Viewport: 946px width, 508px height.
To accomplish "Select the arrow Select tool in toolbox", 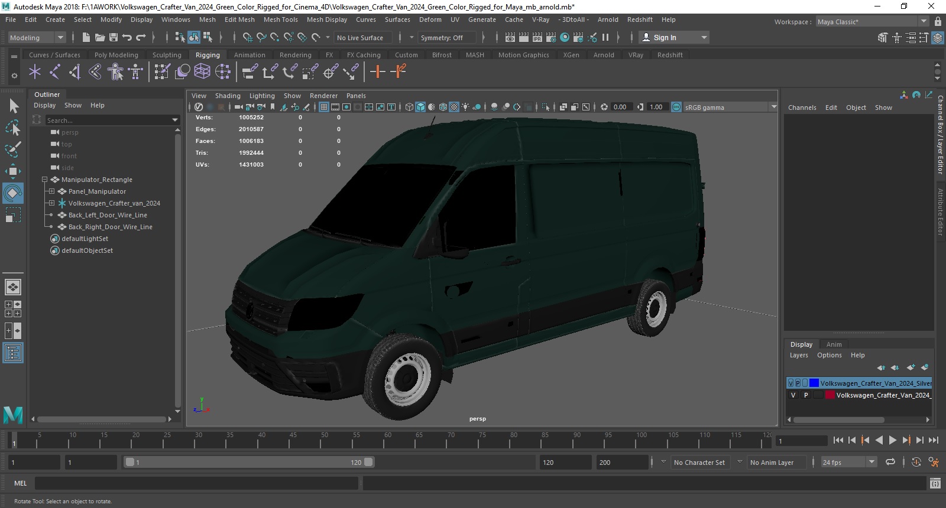I will pos(13,106).
